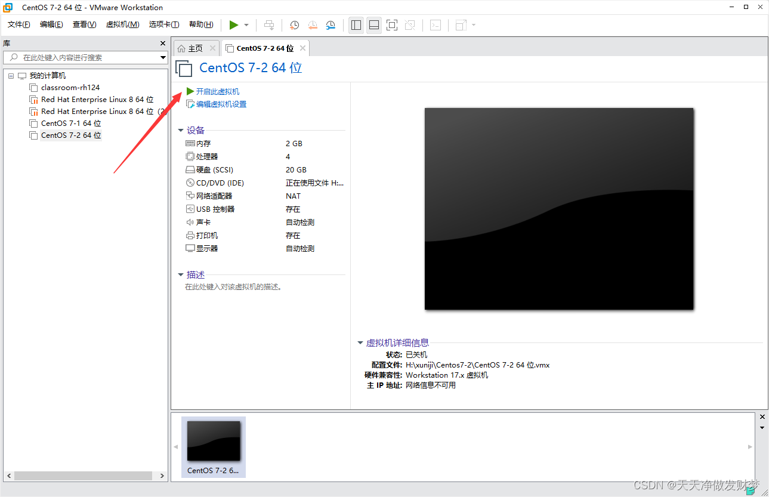
Task: Click the 处理器 device icon
Action: click(x=190, y=156)
